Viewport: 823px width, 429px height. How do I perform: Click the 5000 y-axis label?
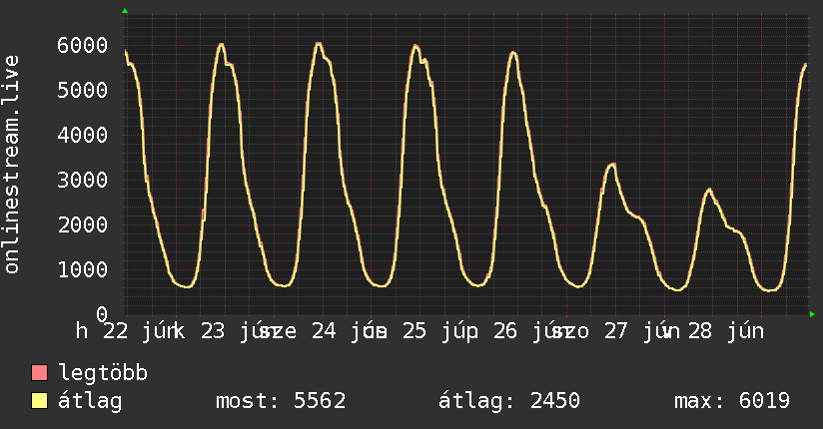83,90
